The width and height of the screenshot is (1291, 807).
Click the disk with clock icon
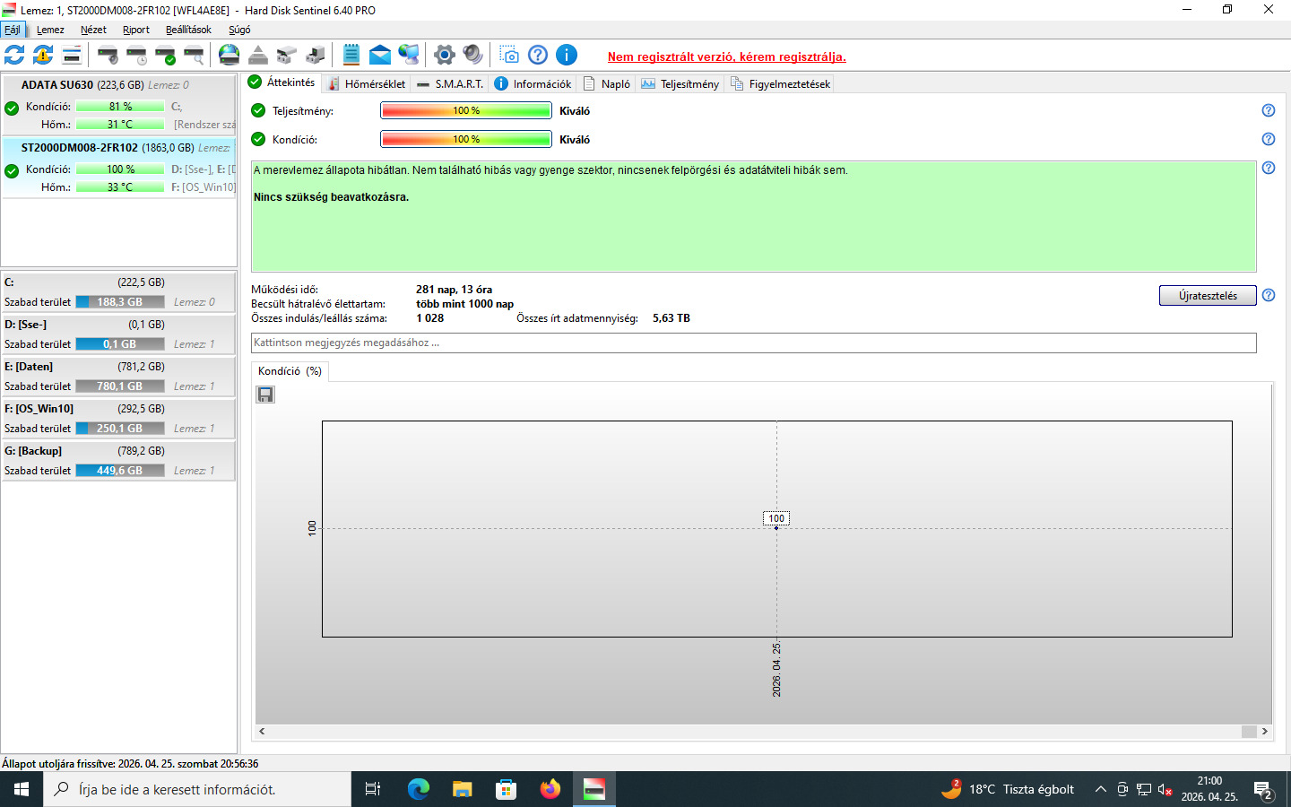tap(136, 55)
